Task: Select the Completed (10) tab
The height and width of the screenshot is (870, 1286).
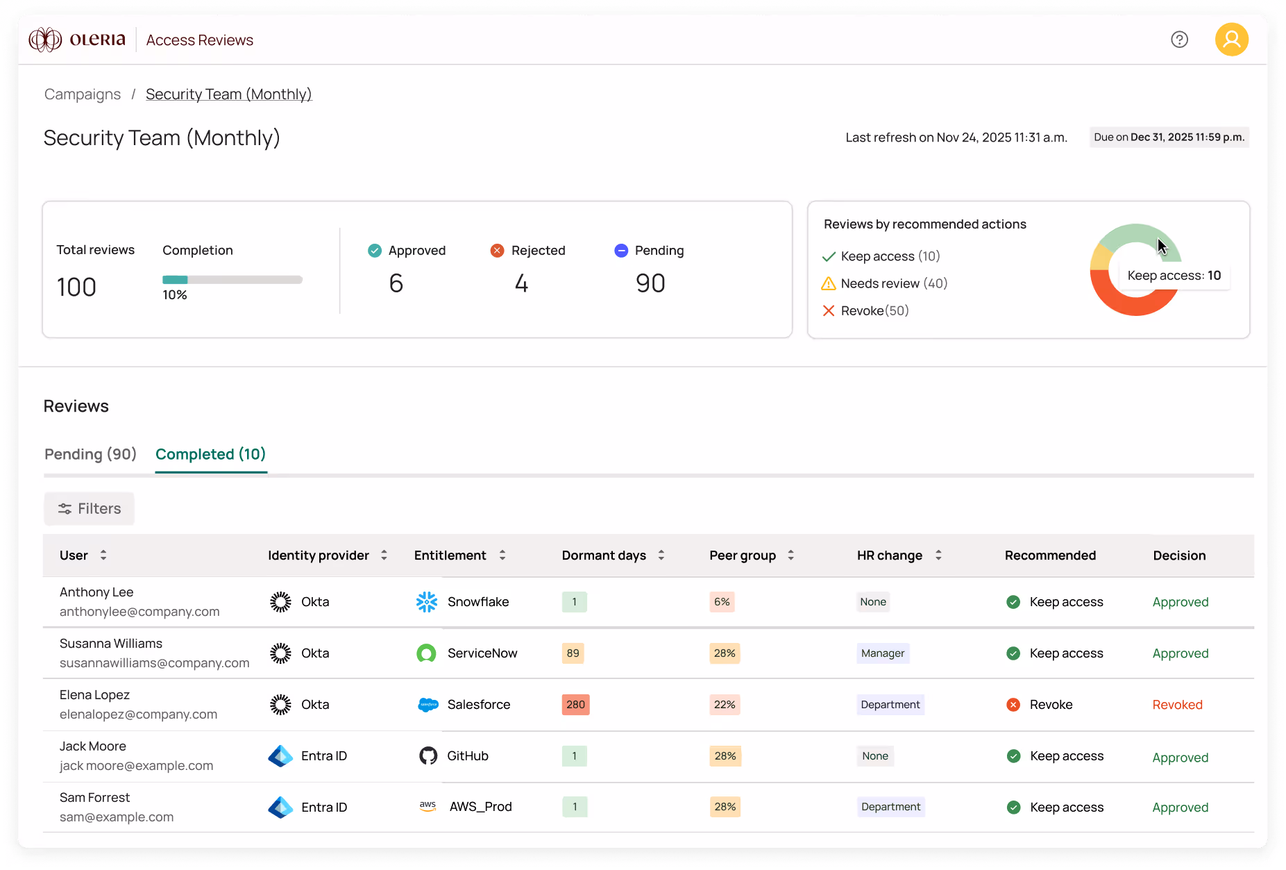Action: tap(211, 454)
